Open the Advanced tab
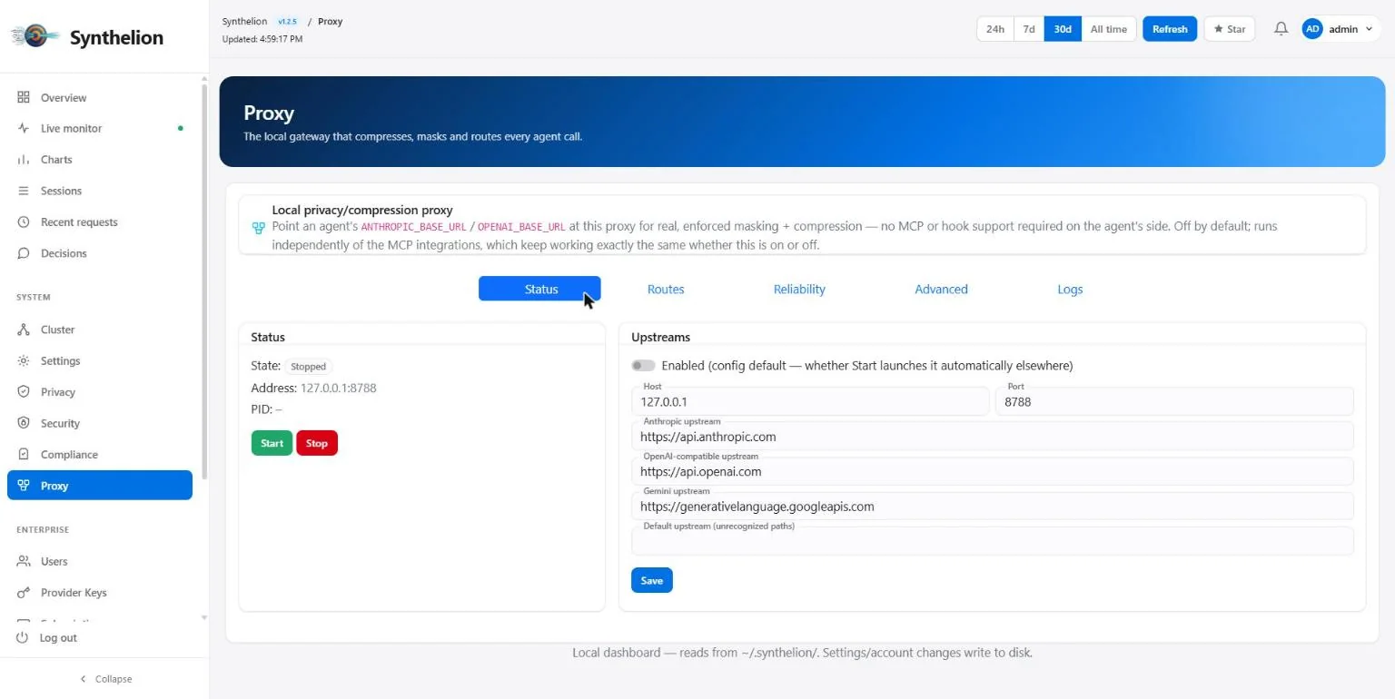This screenshot has height=699, width=1395. pos(941,289)
